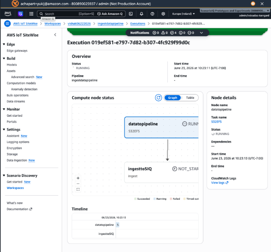Screen dimensions: 271x252
Task: Open View logs CloudWatch link
Action: click(x=220, y=183)
